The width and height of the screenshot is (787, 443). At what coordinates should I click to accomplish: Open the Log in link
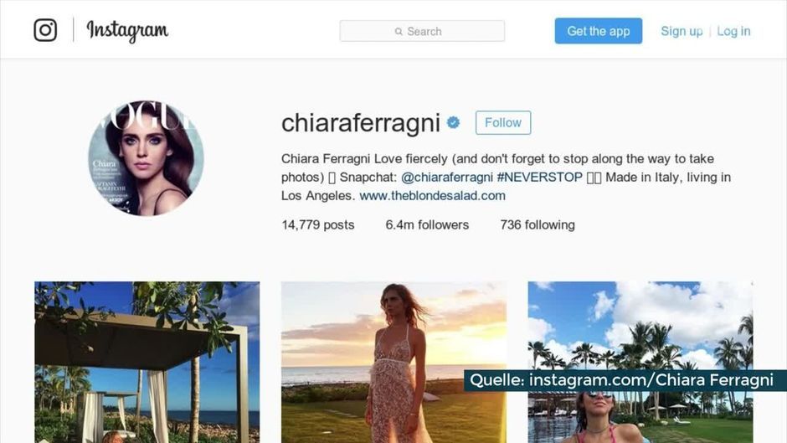[733, 31]
